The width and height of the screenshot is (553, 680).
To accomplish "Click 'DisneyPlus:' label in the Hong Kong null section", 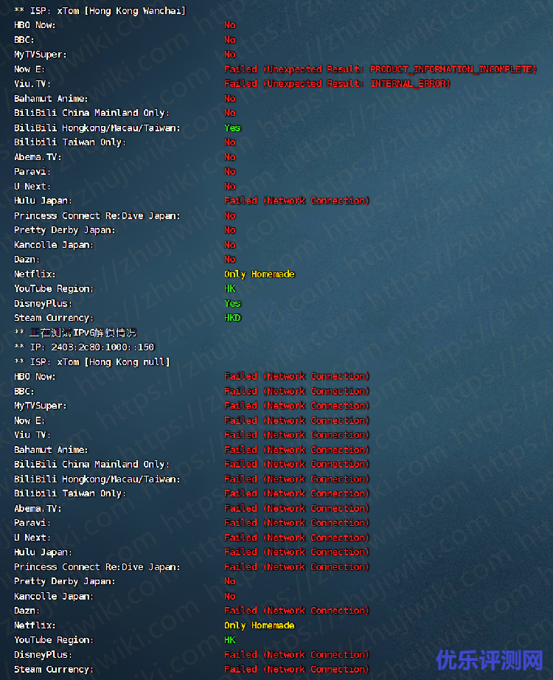I will point(43,654).
